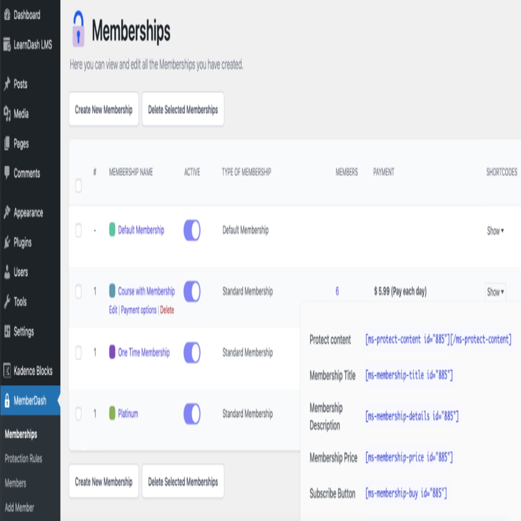
Task: Open the LearnDash LMS menu
Action: click(x=33, y=45)
